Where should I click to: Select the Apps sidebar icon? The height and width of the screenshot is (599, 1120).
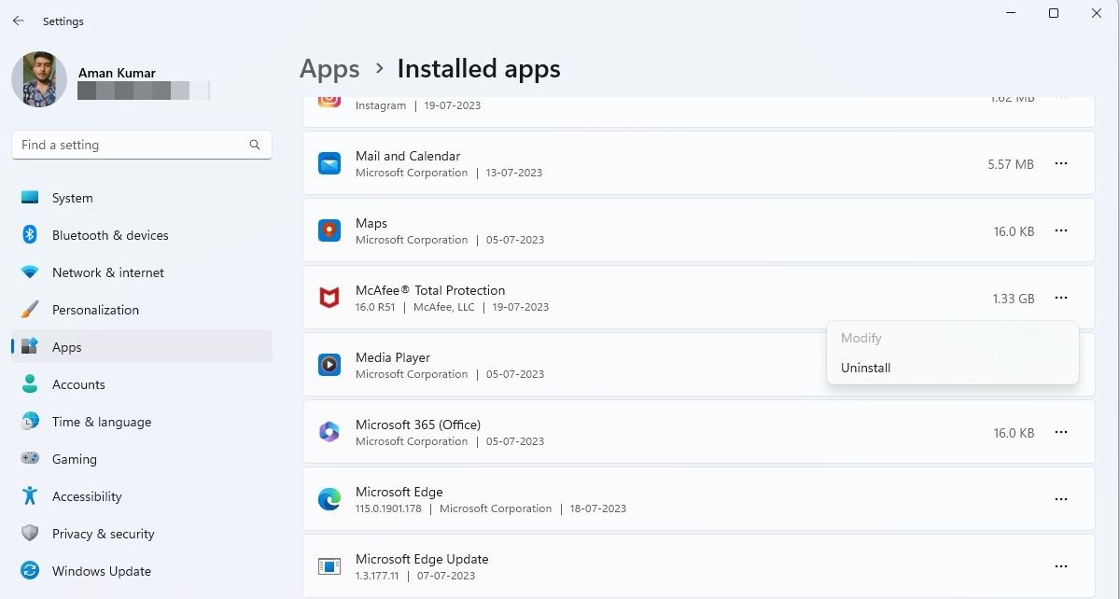point(30,347)
